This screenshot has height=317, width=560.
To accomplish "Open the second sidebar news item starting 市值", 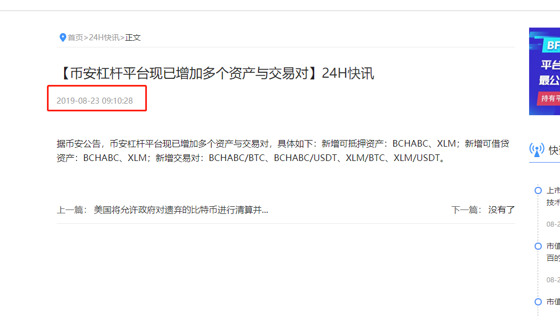I will 553,252.
